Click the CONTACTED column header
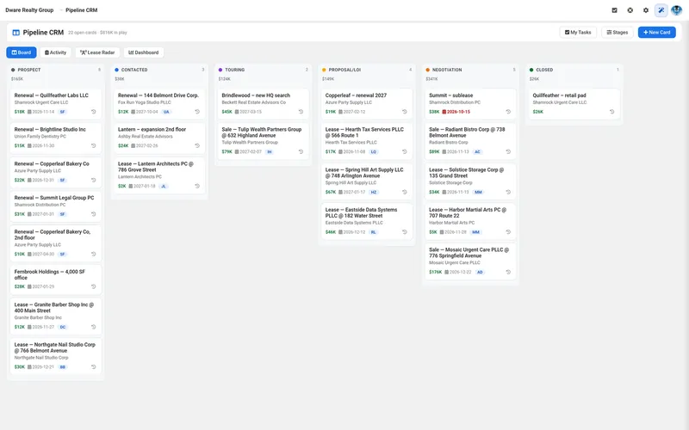The width and height of the screenshot is (689, 430). click(x=134, y=70)
